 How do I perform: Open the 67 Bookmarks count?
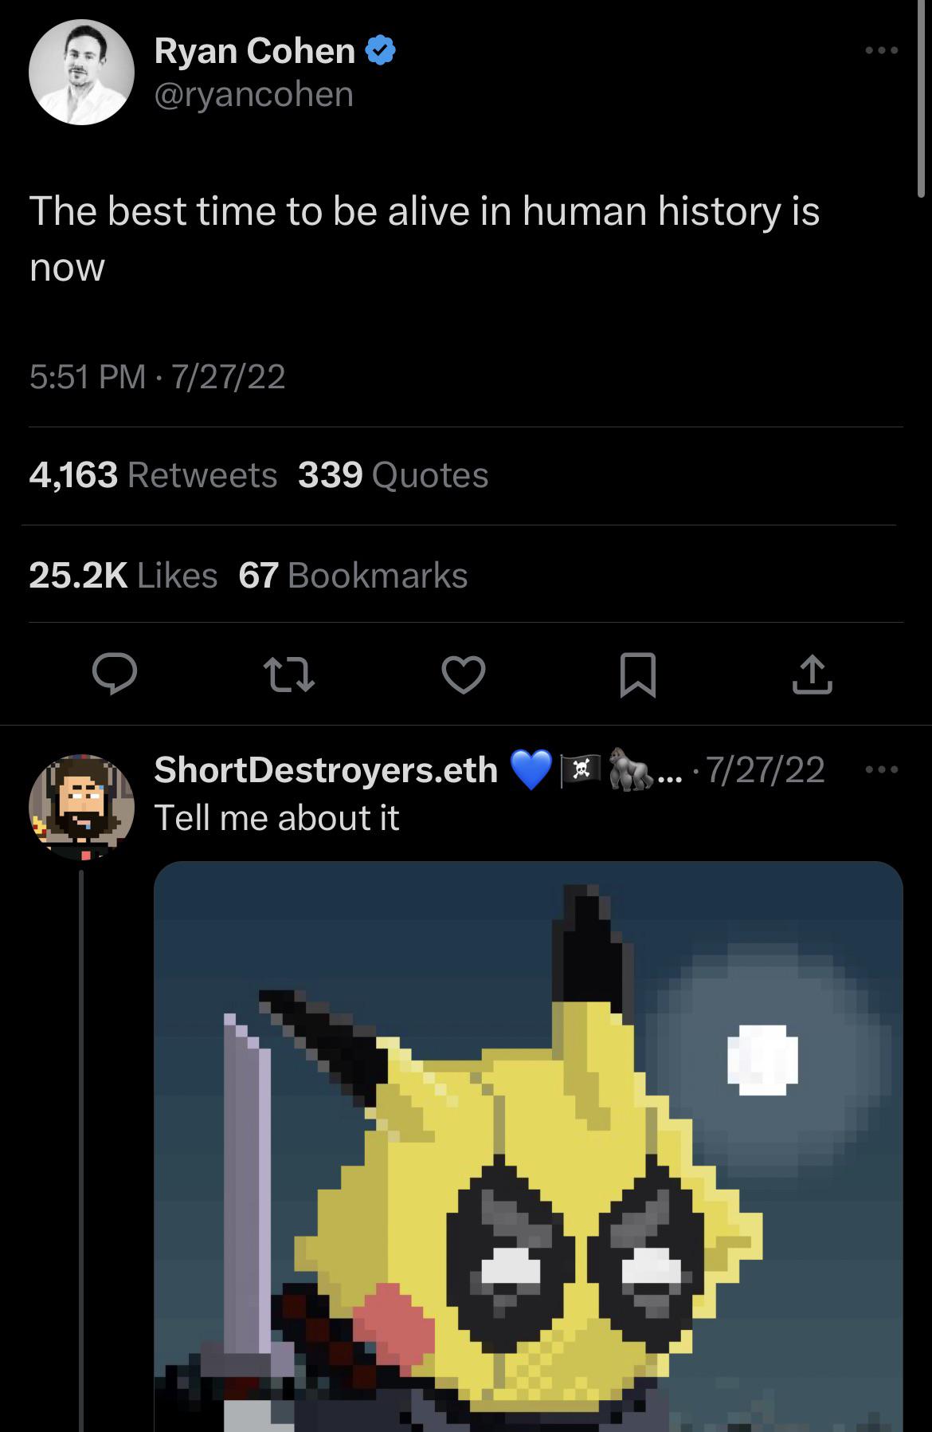(353, 575)
